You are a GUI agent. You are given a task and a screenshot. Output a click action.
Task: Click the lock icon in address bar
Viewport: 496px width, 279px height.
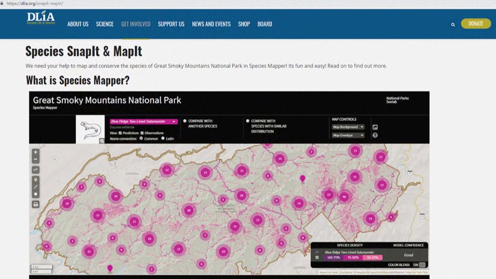(2, 3)
